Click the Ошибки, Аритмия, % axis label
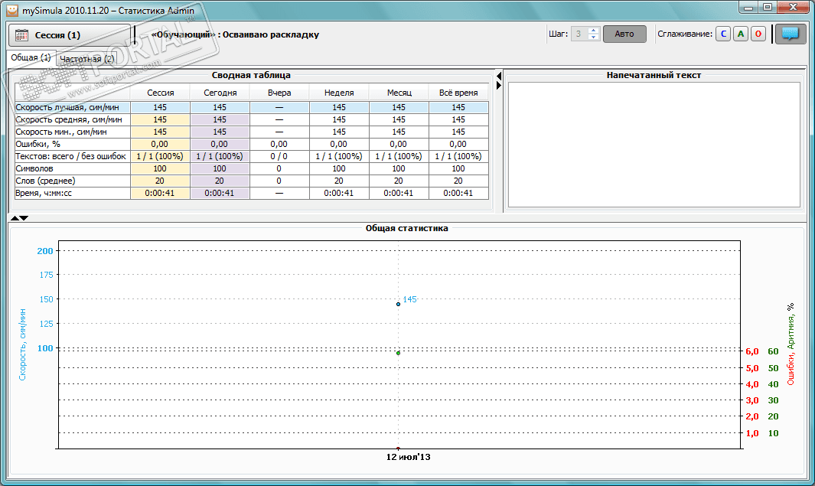This screenshot has width=815, height=486. click(791, 344)
